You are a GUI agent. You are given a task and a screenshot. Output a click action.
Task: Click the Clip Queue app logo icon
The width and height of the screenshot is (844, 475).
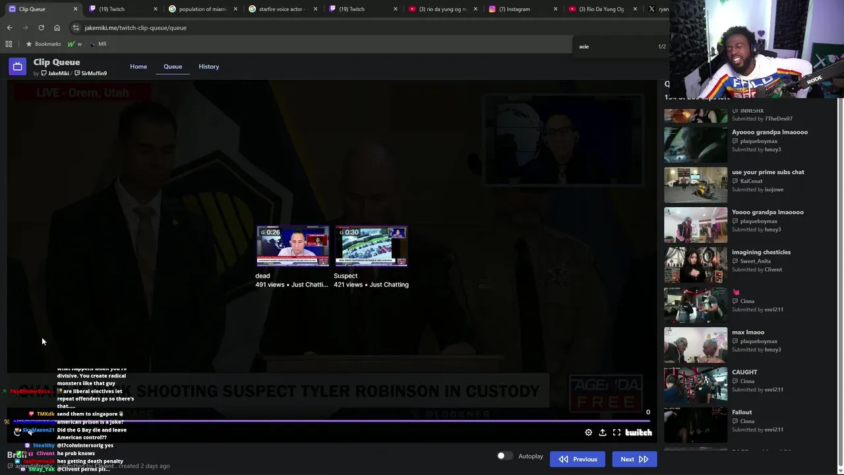(x=18, y=66)
